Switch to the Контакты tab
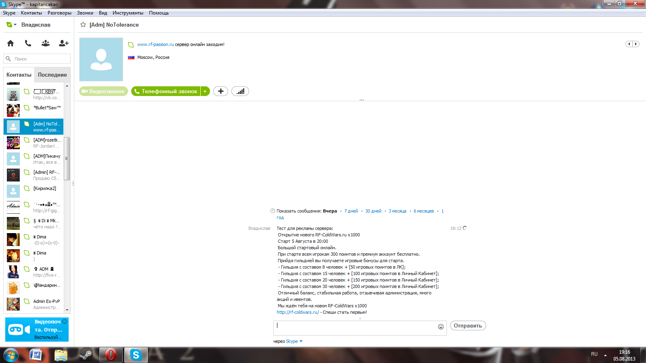The height and width of the screenshot is (363, 646). point(19,75)
